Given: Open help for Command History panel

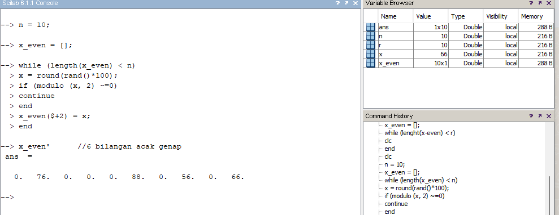Looking at the screenshot, I should [531, 117].
